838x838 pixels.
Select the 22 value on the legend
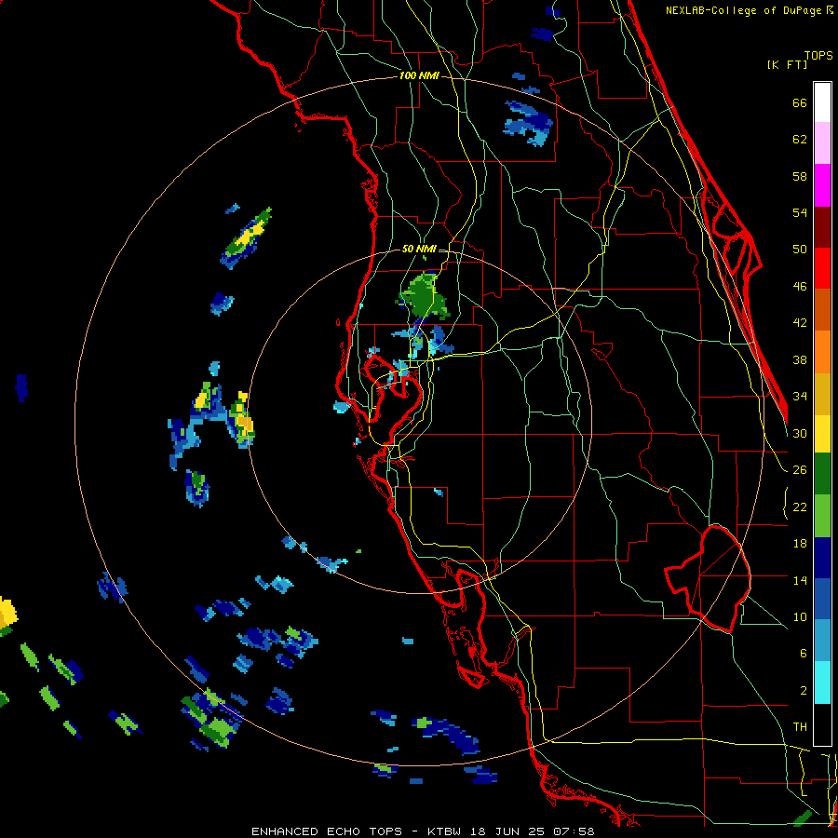pyautogui.click(x=800, y=507)
